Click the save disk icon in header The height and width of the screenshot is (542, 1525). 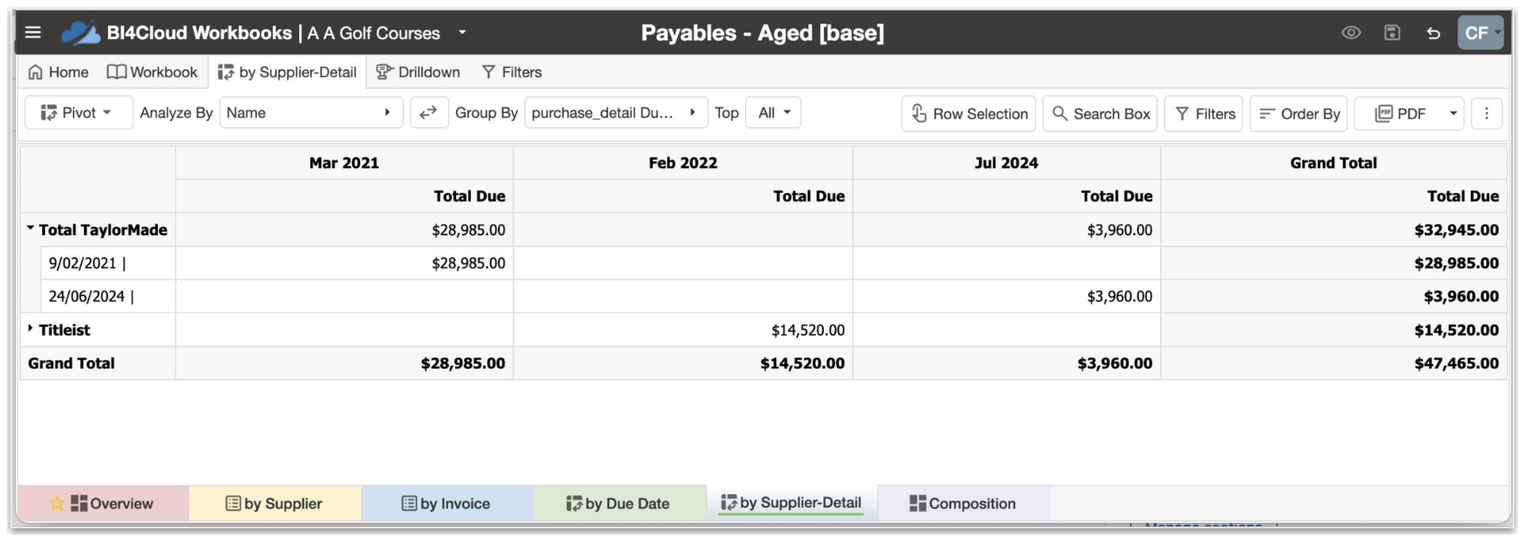(1392, 32)
